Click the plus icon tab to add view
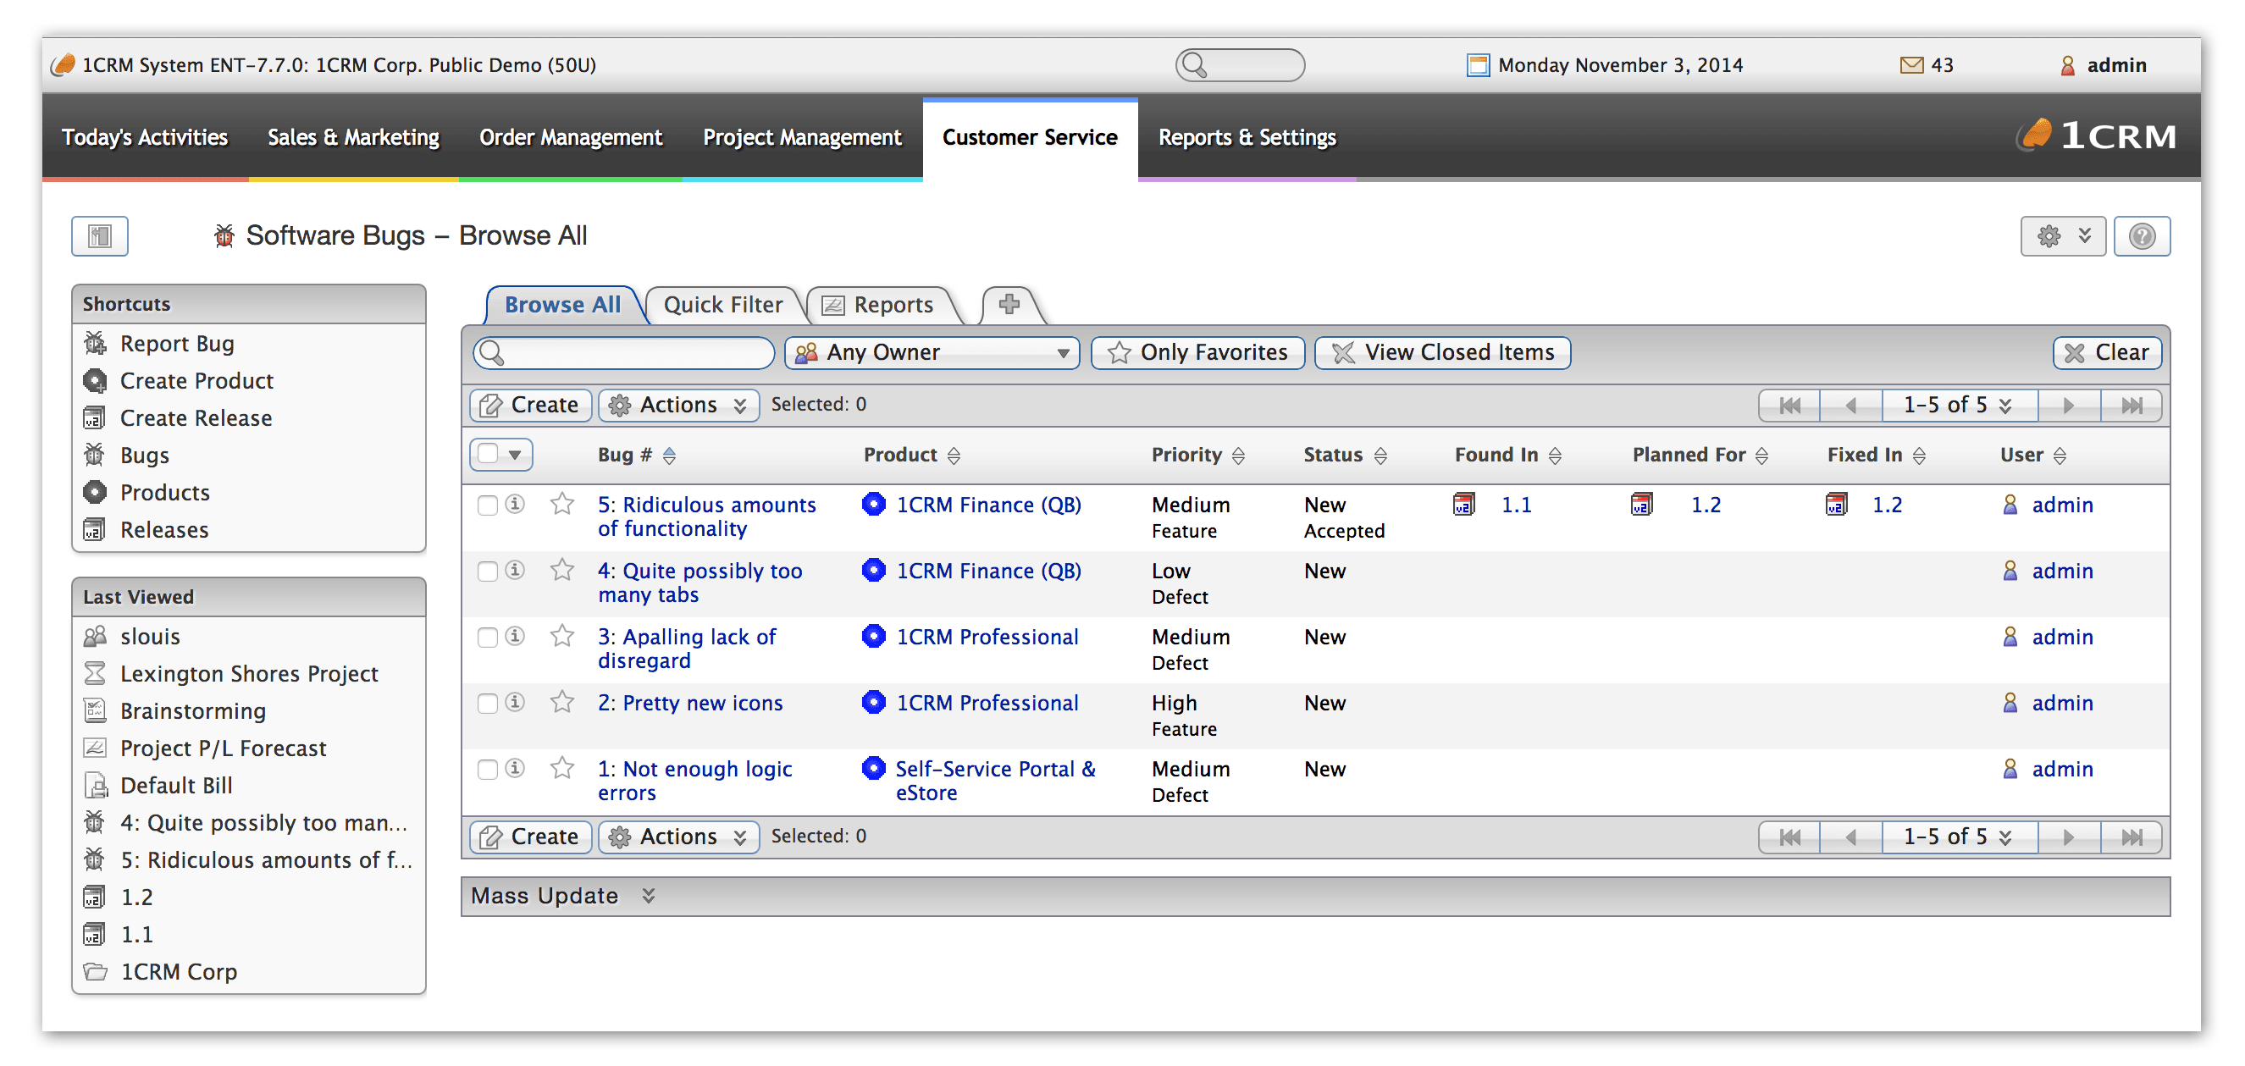 [1009, 304]
